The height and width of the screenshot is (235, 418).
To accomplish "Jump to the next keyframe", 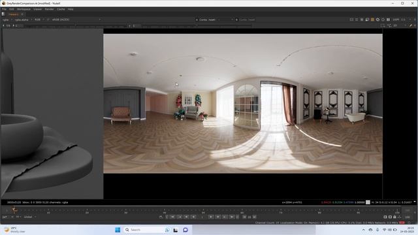I will 225,217.
